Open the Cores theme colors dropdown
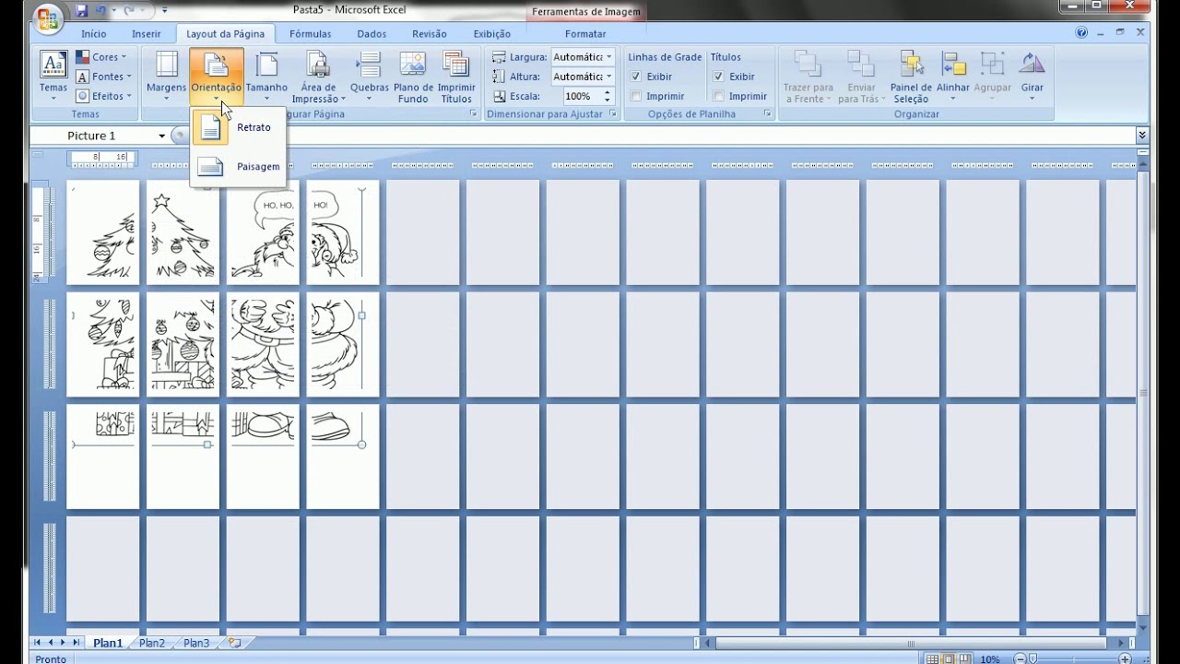Viewport: 1180px width, 664px height. [101, 57]
